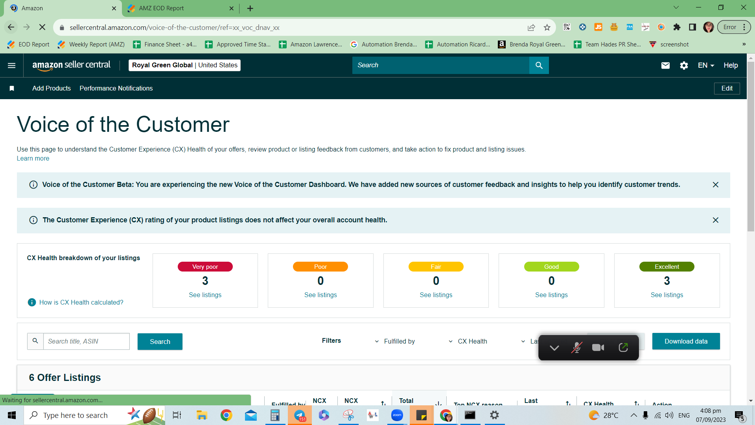Open the Chrome extensions puzzle icon
This screenshot has height=425, width=755.
tap(677, 27)
